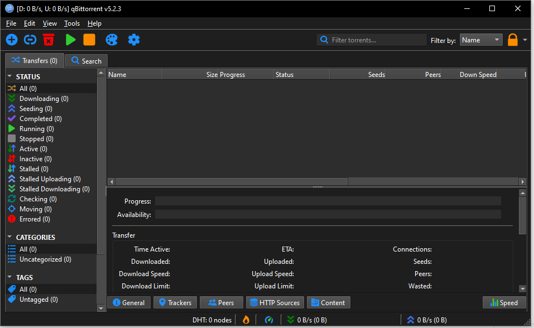This screenshot has width=534, height=328.
Task: Click the sidebar scroll down arrow
Action: 100,308
